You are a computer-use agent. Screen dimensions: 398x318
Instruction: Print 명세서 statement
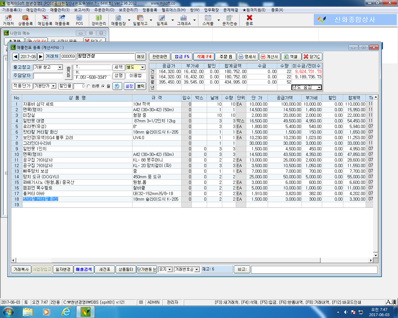point(248,57)
